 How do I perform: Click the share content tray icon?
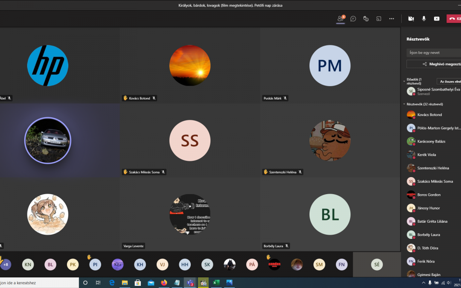(437, 18)
